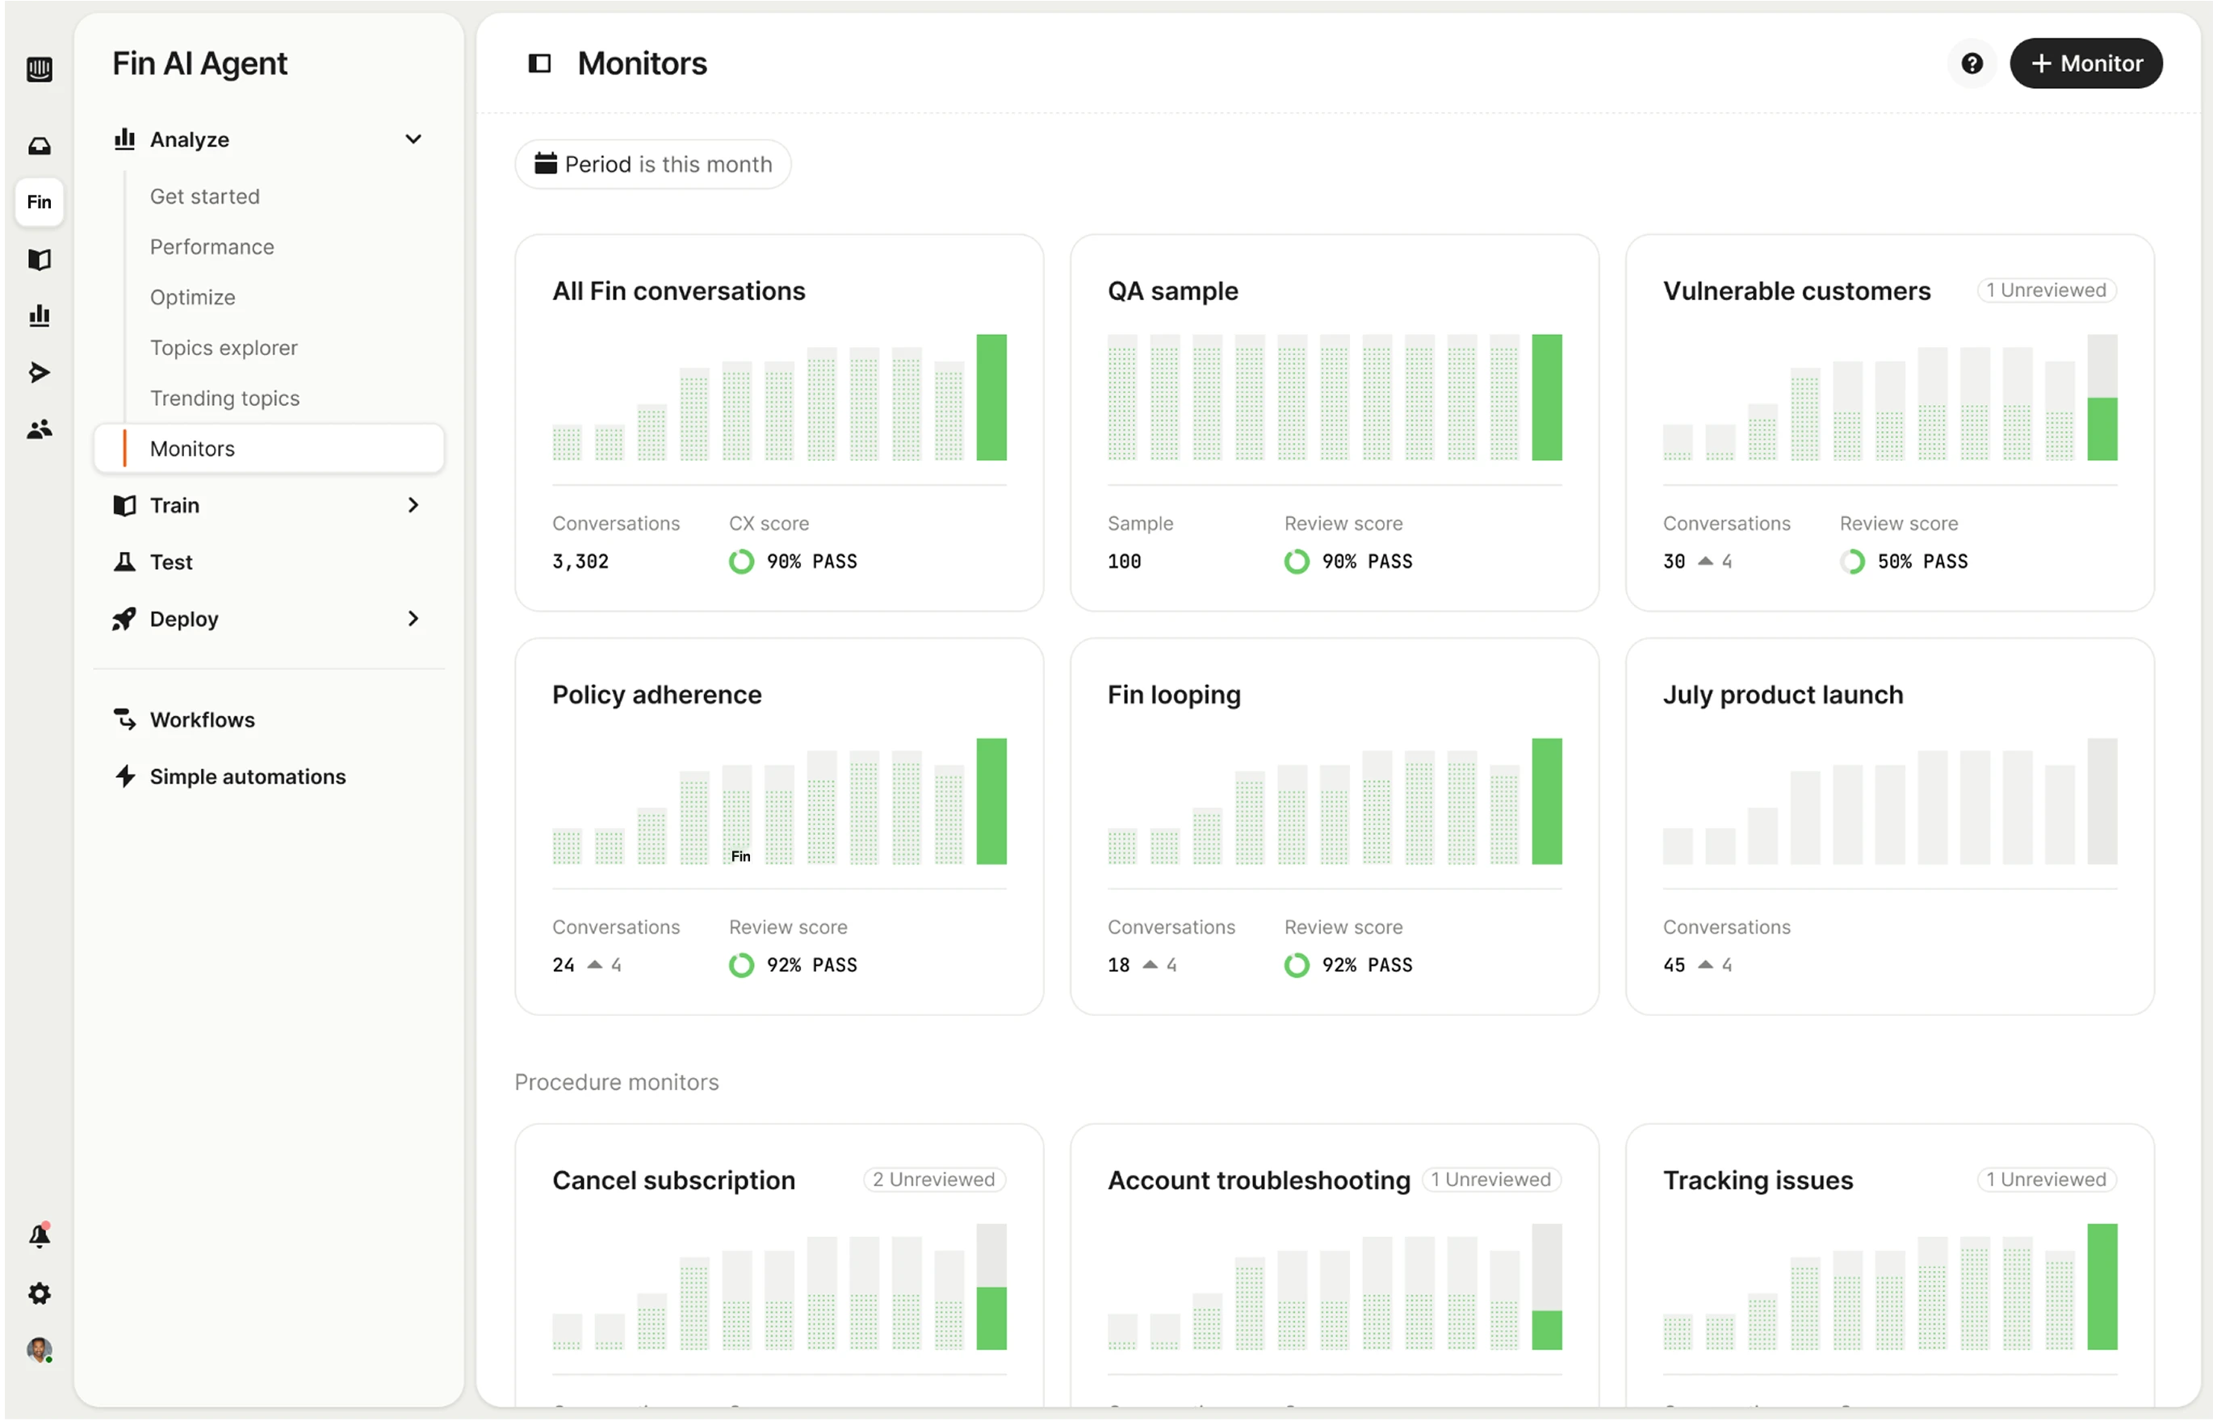Open Get started in Analyze menu
2213x1421 pixels.
(x=205, y=197)
